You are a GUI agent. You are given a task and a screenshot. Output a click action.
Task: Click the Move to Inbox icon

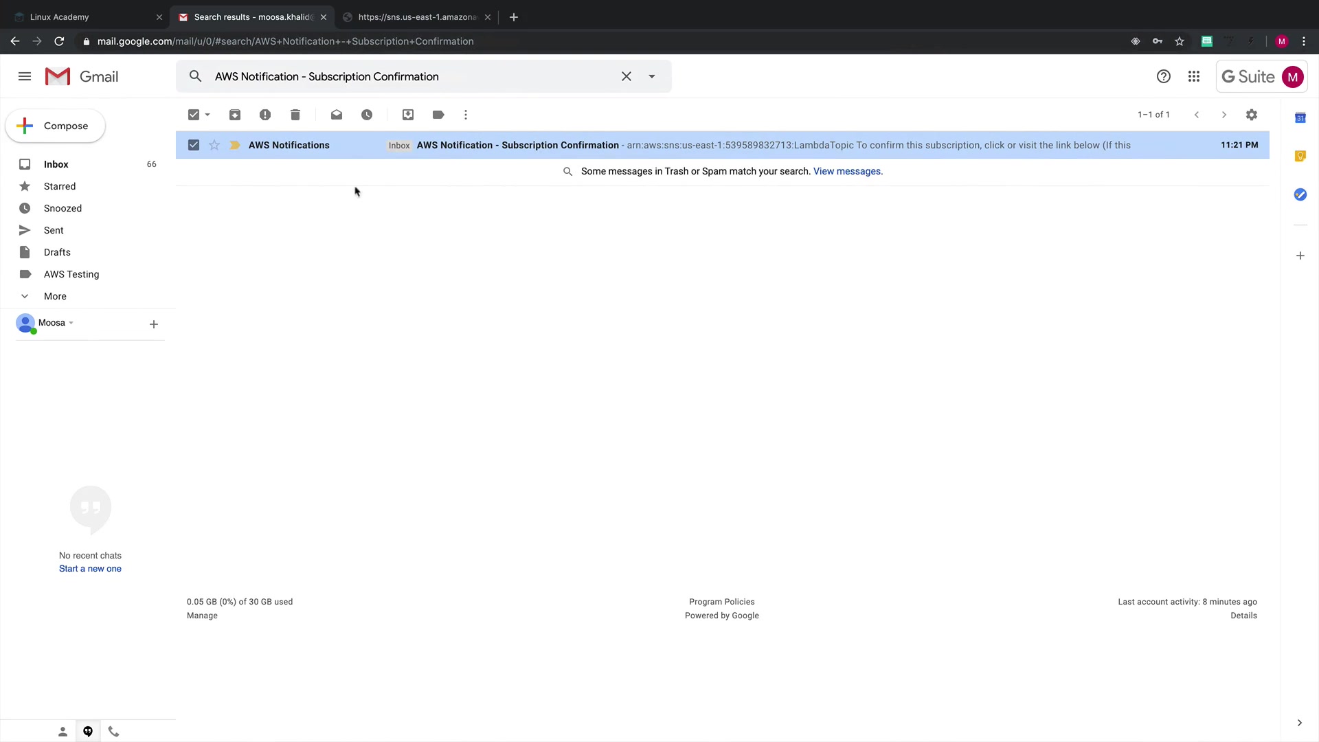click(x=408, y=115)
